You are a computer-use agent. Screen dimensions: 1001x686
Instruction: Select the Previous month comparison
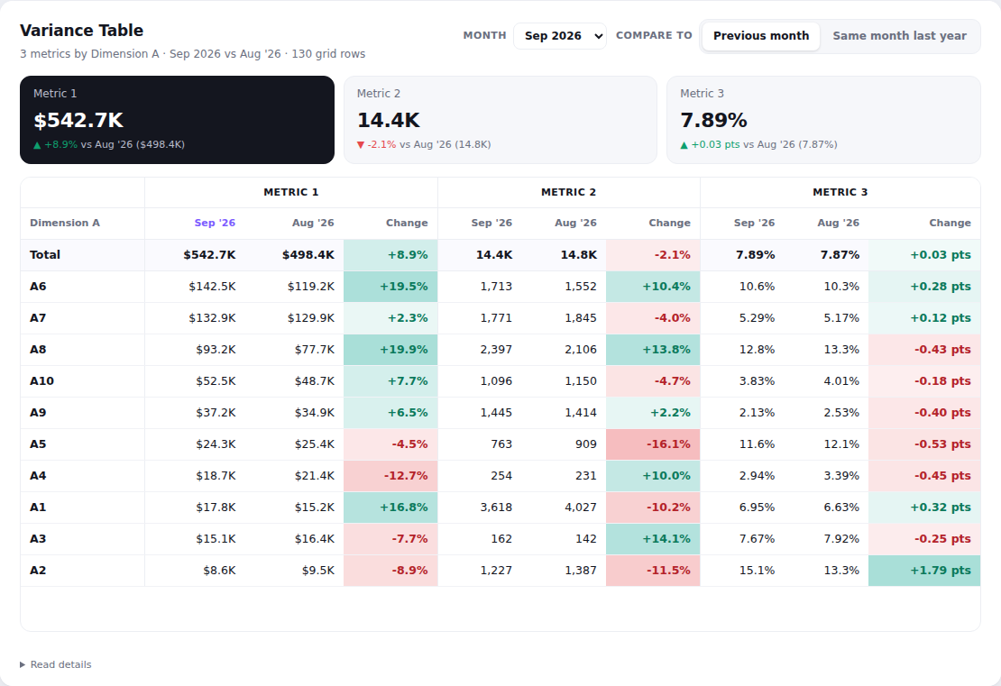click(761, 36)
